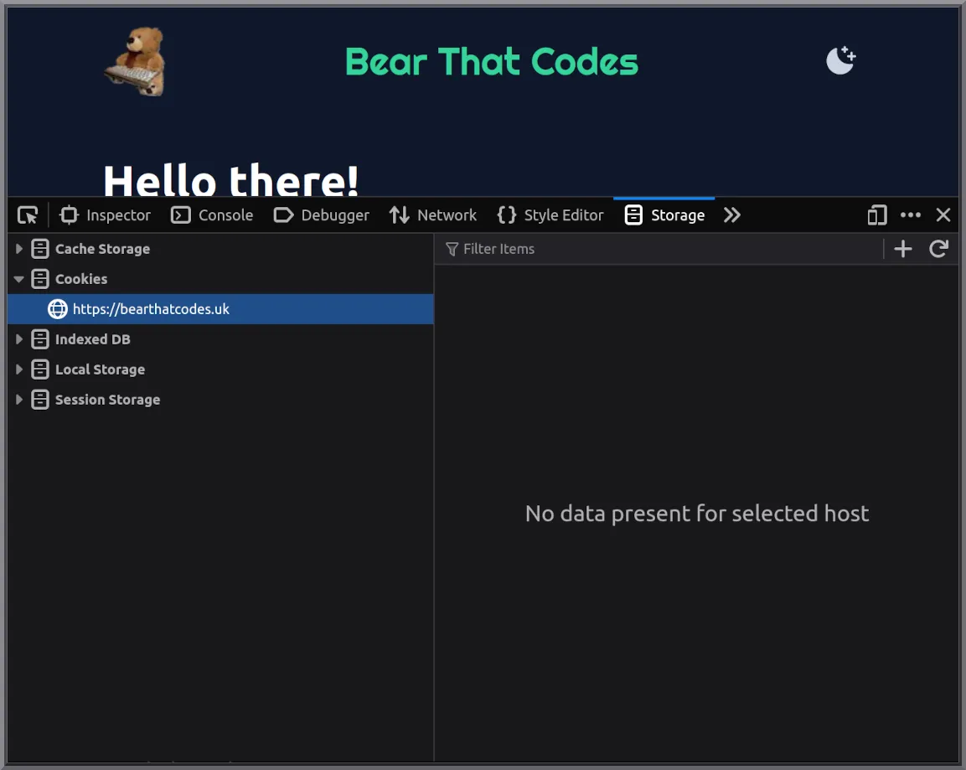This screenshot has width=966, height=770.
Task: Switch to the Console tab
Action: pos(212,215)
